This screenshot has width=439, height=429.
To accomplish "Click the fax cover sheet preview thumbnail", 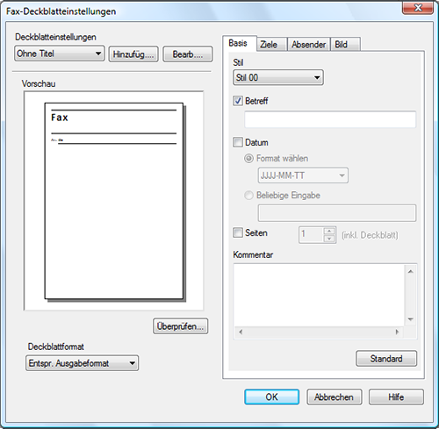I will 114,201.
